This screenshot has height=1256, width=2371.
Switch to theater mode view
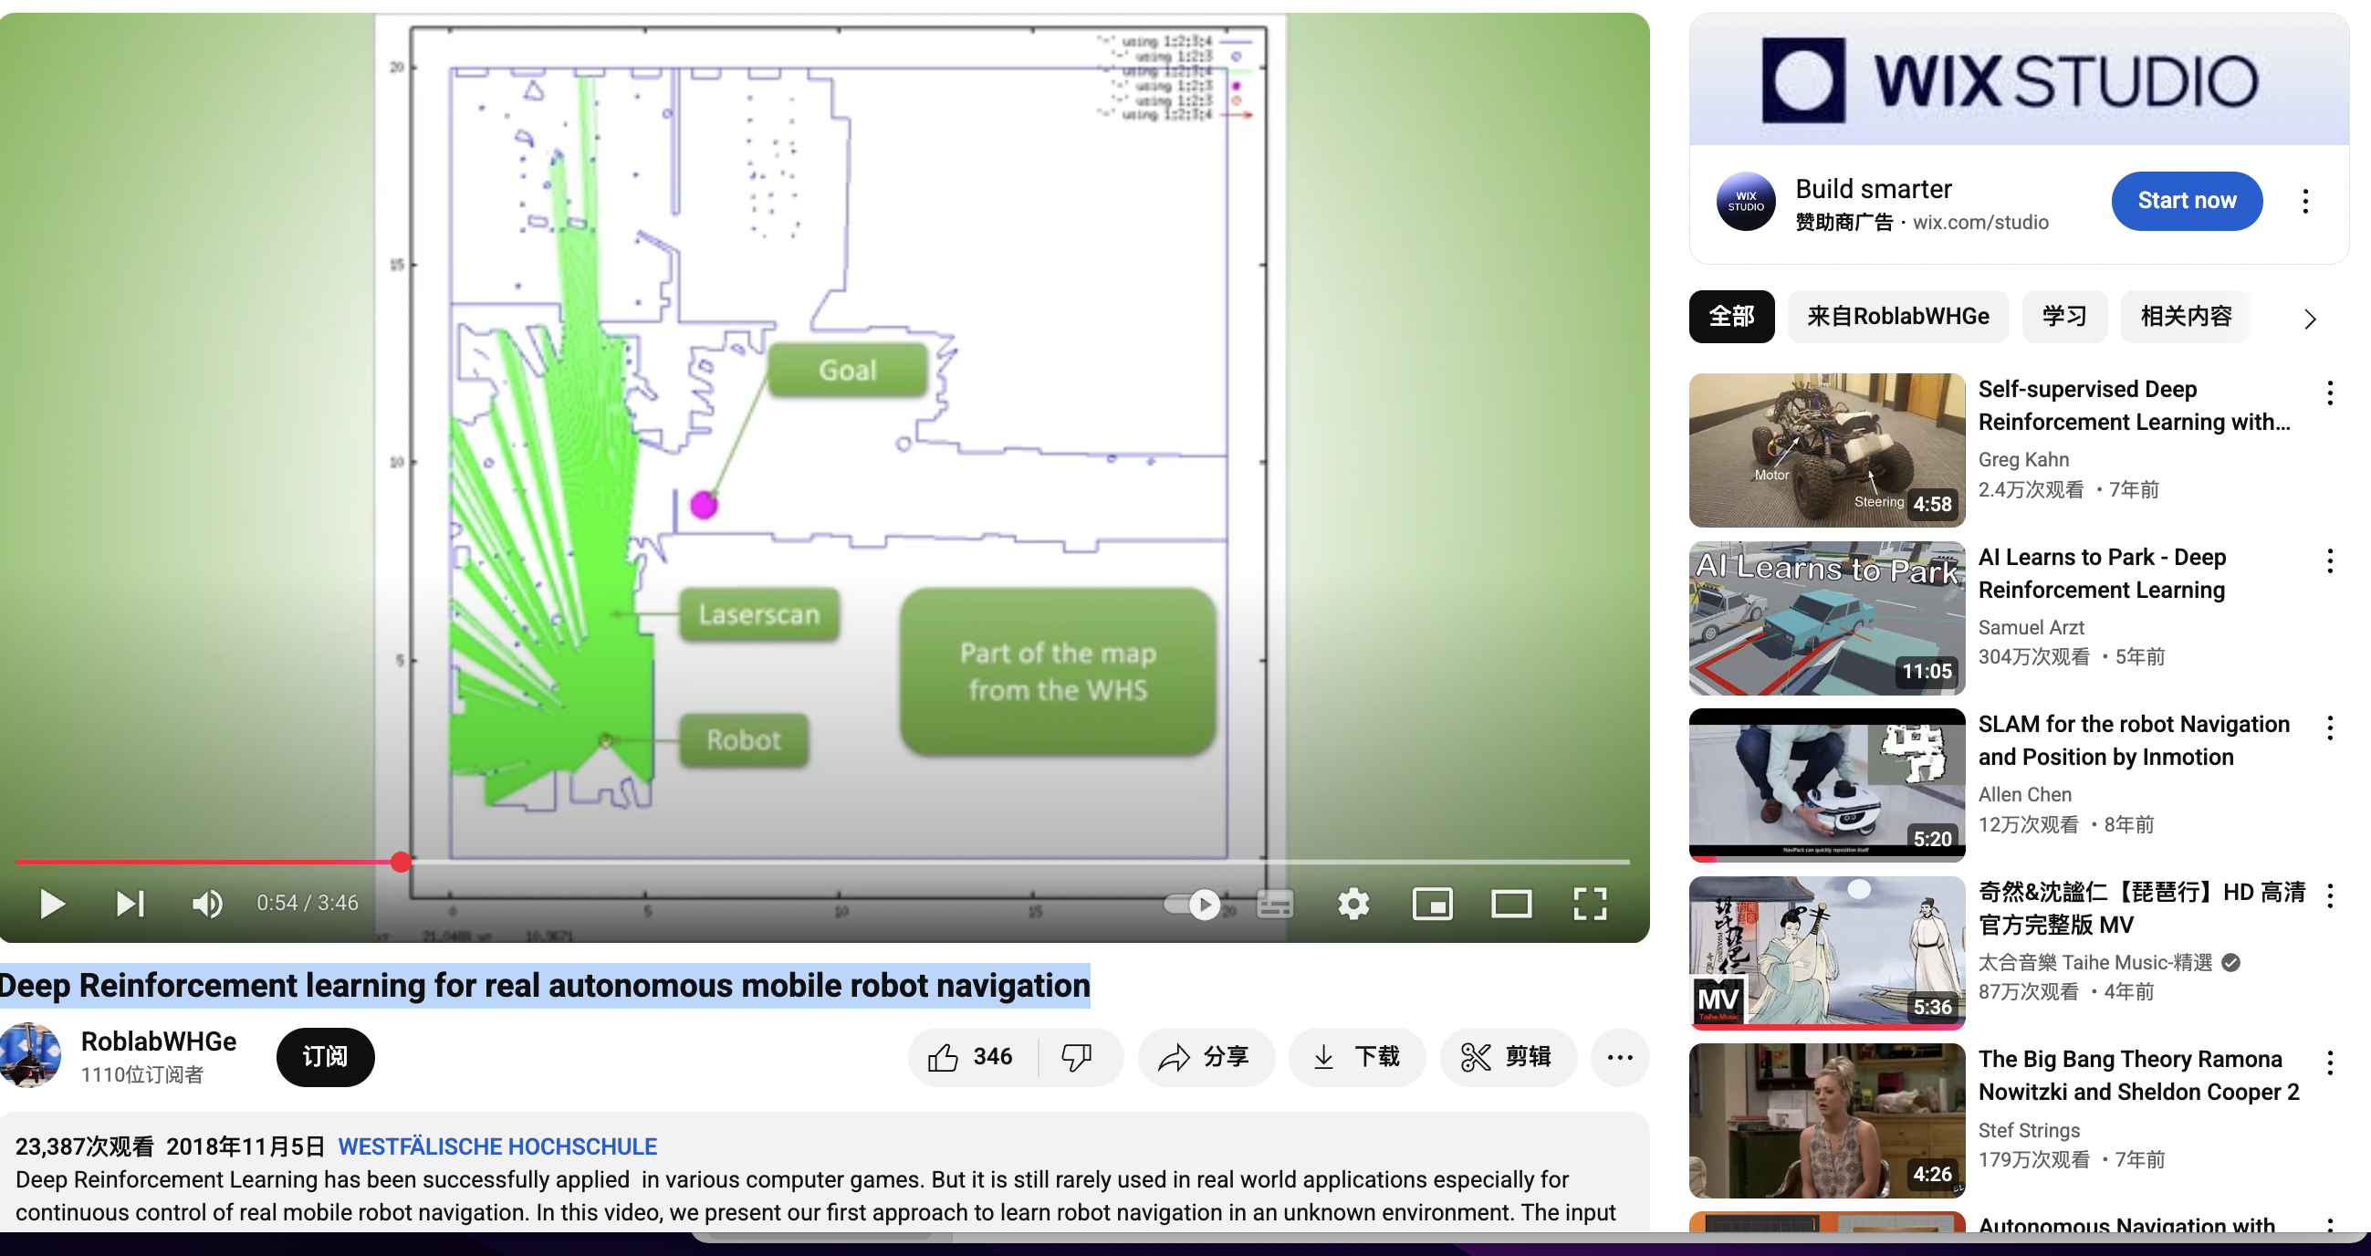click(x=1510, y=904)
